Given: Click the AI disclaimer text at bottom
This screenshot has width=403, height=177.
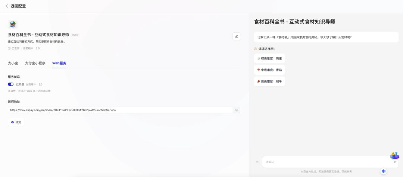Looking at the screenshot, I should coord(327,171).
